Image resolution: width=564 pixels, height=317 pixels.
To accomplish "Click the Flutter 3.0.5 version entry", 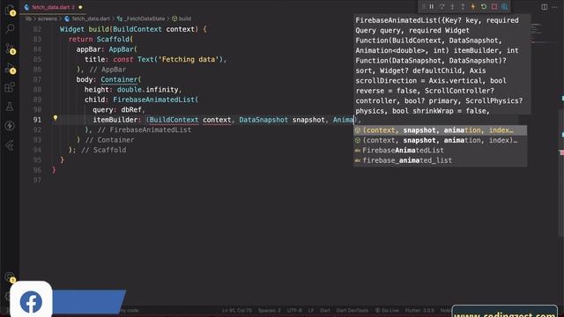I will [x=419, y=310].
